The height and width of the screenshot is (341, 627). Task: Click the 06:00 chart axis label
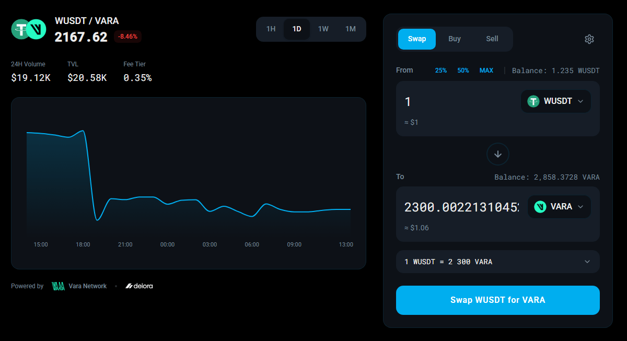click(x=252, y=244)
